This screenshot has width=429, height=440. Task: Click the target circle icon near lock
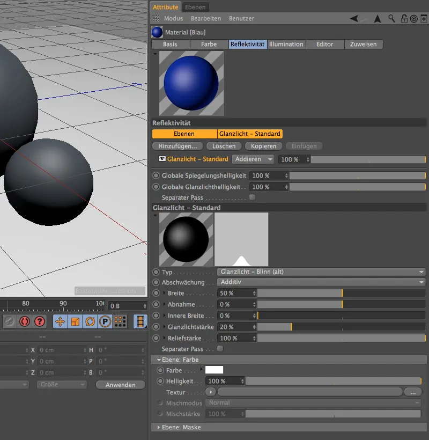[x=414, y=19]
